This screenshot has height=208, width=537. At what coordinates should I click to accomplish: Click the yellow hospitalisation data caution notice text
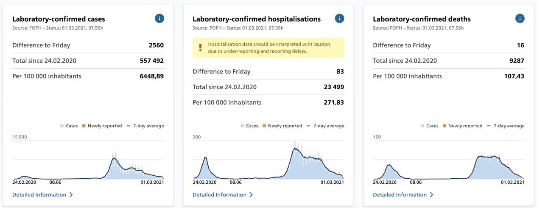269,48
